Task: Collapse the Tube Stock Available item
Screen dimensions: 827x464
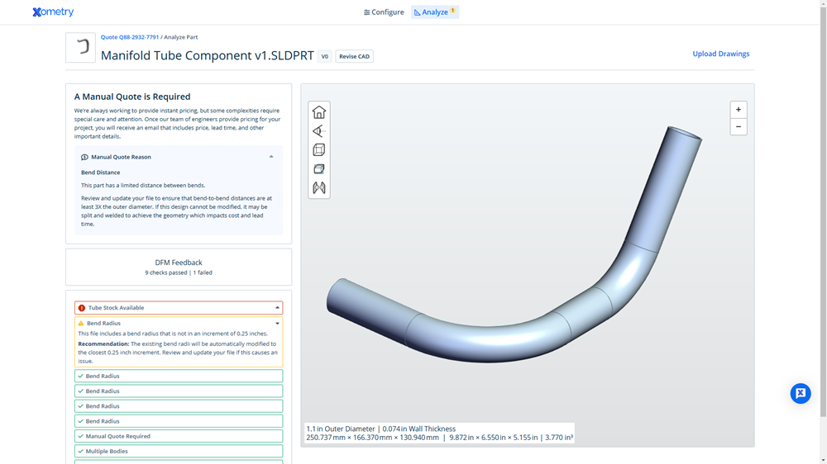Action: [277, 308]
